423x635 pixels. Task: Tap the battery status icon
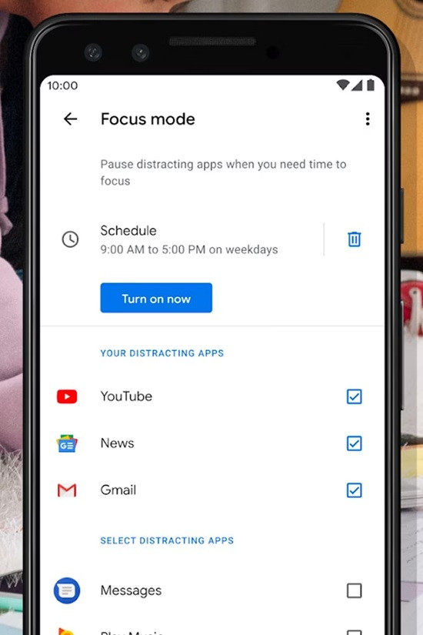(x=371, y=85)
